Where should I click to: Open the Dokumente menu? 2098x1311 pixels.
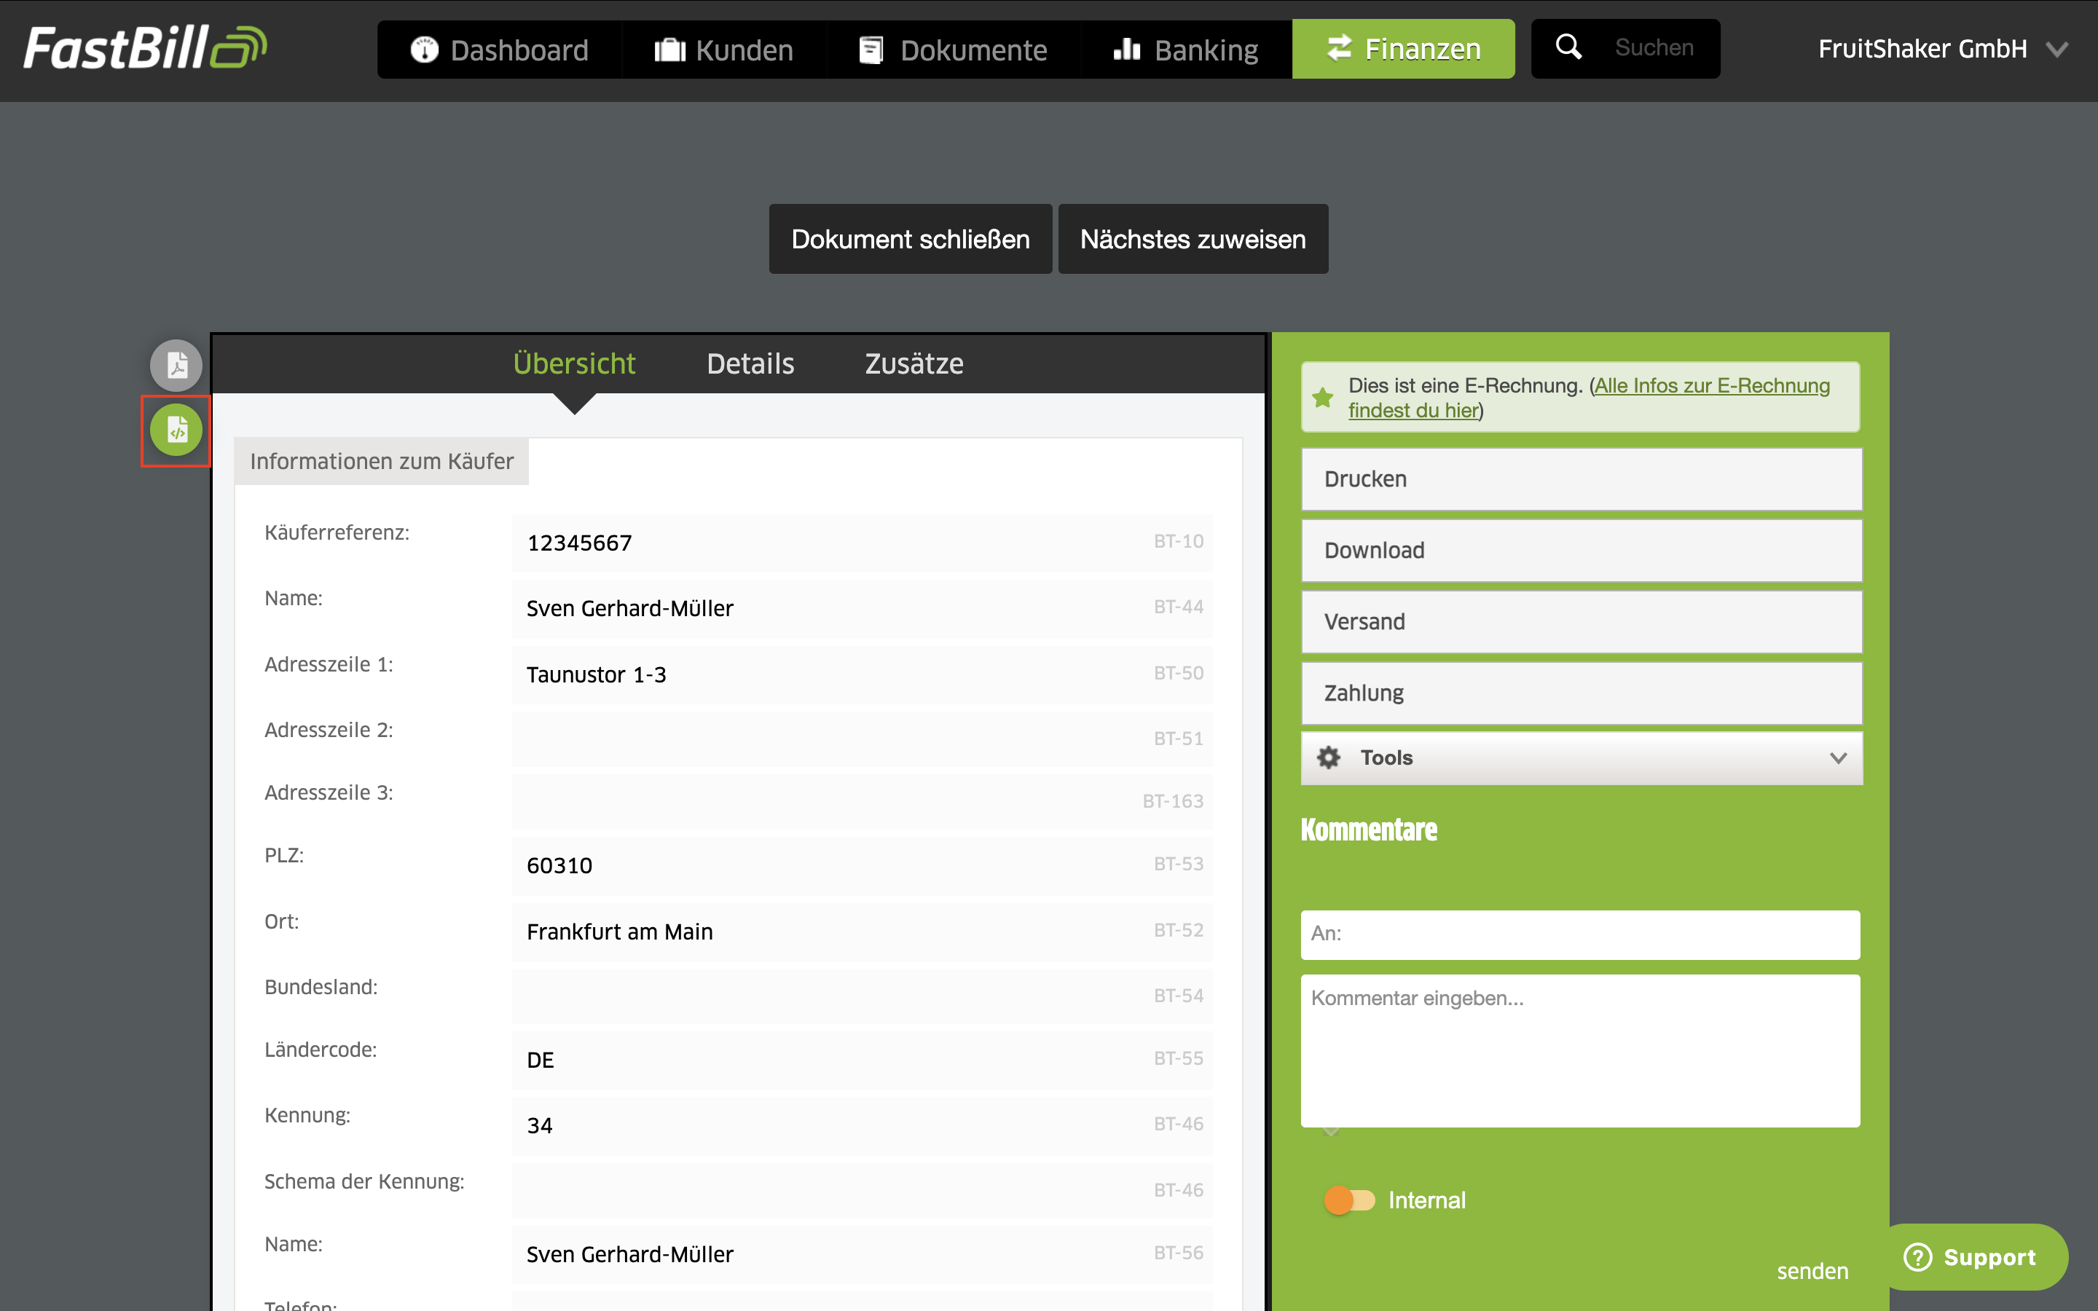(x=954, y=50)
